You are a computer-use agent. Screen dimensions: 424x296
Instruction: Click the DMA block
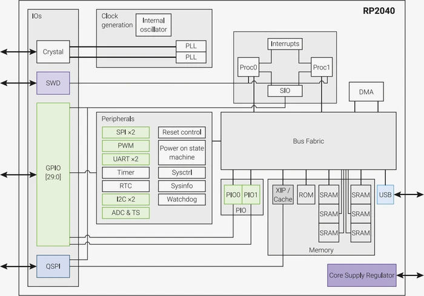click(x=366, y=92)
